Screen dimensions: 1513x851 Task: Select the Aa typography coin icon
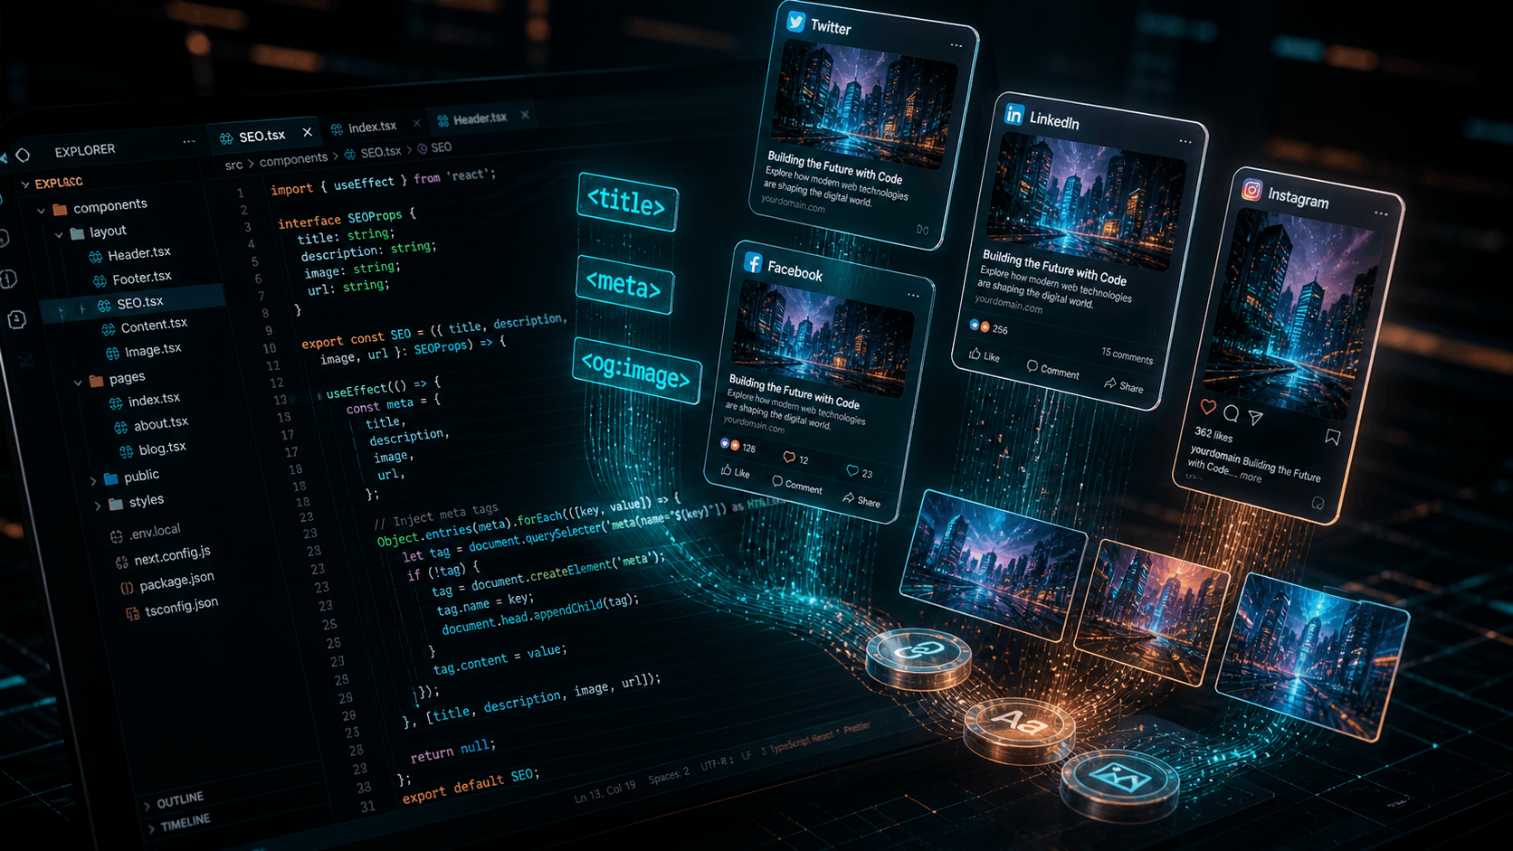click(x=1018, y=721)
